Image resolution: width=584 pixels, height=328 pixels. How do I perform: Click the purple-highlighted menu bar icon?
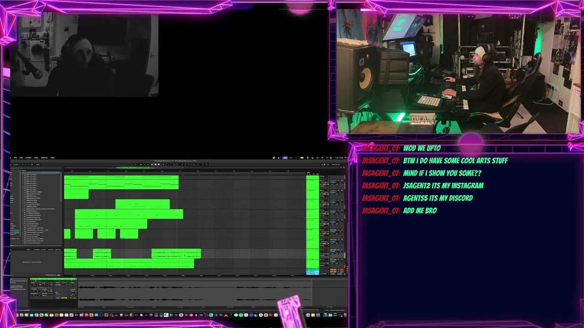pos(285,158)
